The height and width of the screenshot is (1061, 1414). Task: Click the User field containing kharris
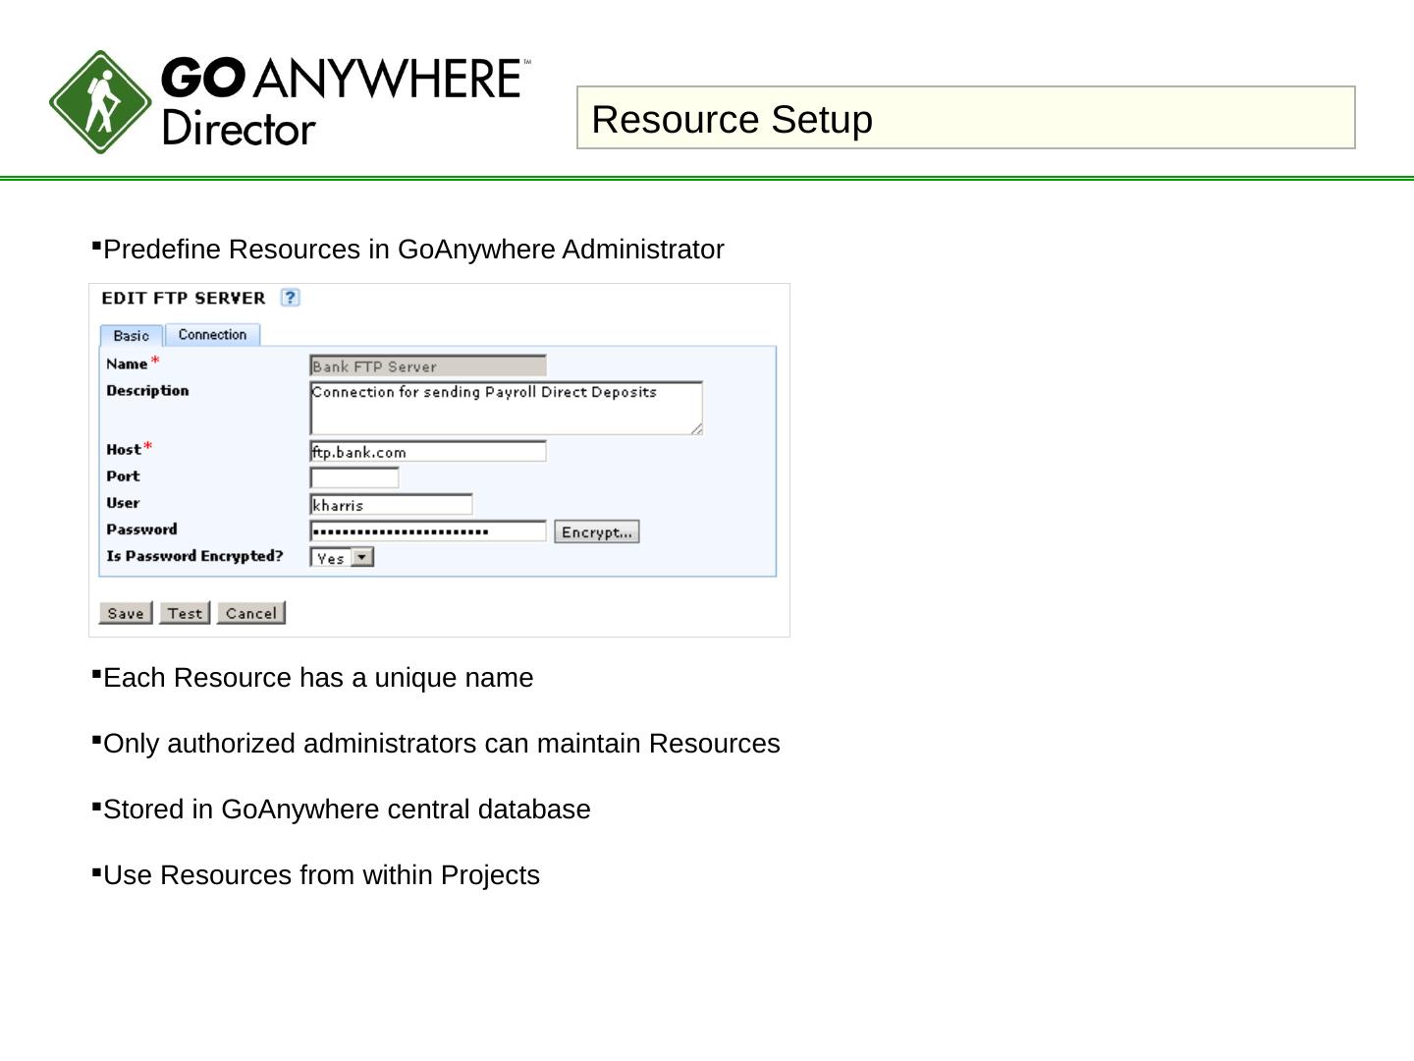391,505
